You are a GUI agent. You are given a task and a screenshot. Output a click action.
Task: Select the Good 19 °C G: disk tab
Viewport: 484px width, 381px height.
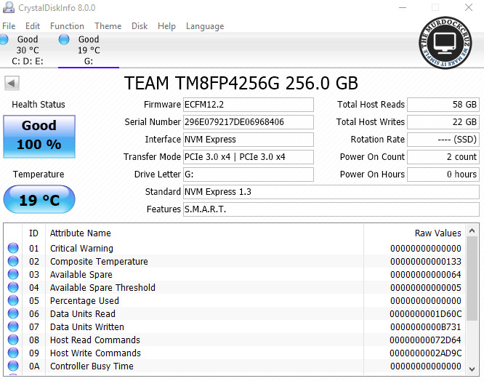[x=89, y=50]
